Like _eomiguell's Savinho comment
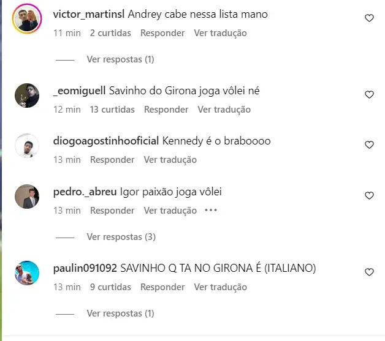The height and width of the screenshot is (341, 385). (x=369, y=95)
